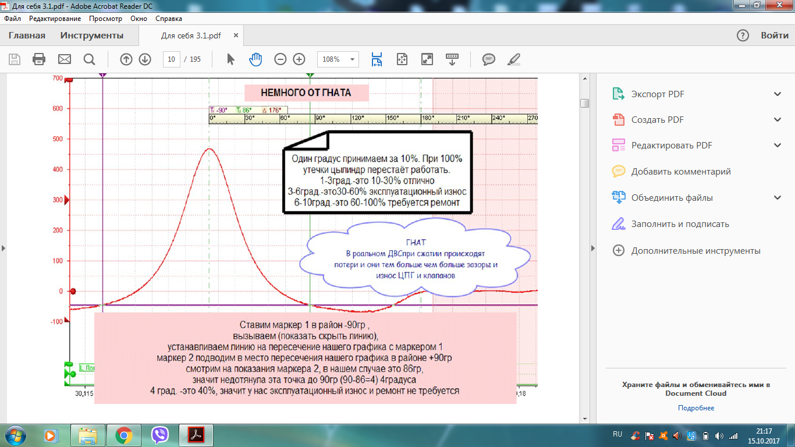This screenshot has width=795, height=447.
Task: Click the Войти sign-in button
Action: tap(775, 36)
